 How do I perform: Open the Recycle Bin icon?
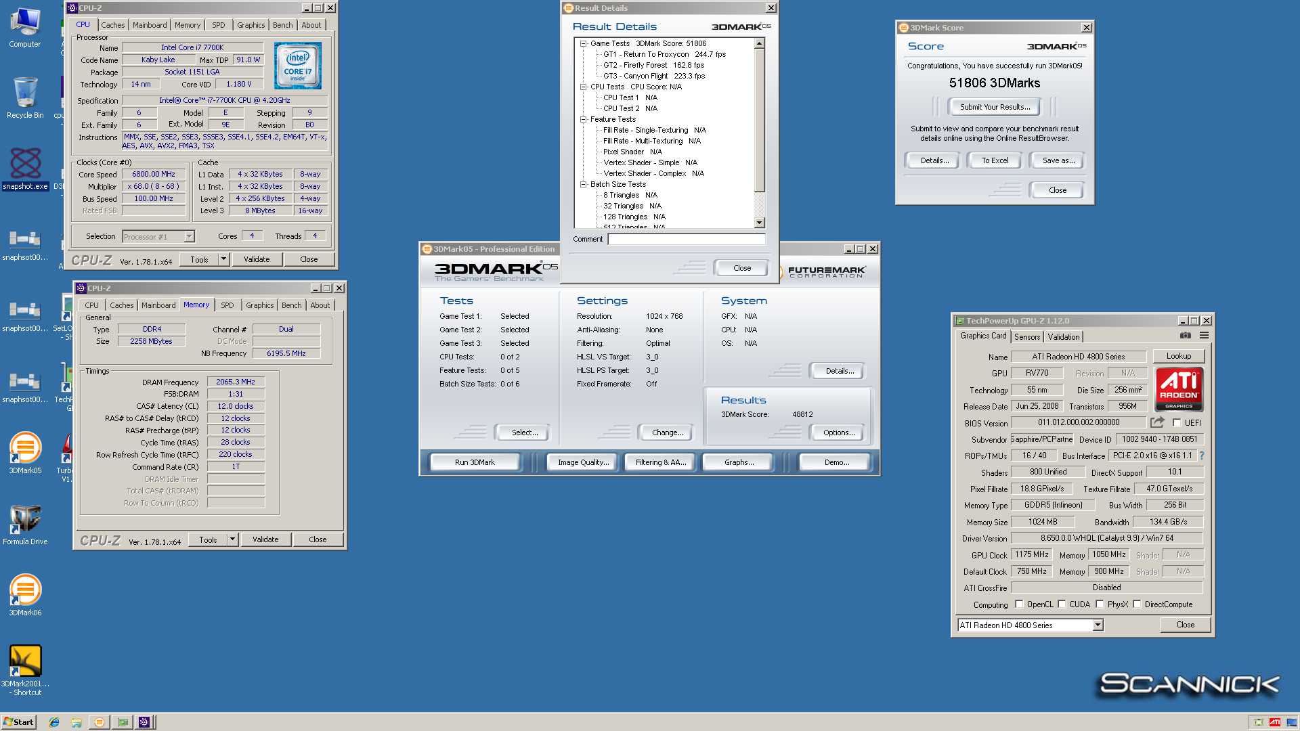(x=25, y=97)
